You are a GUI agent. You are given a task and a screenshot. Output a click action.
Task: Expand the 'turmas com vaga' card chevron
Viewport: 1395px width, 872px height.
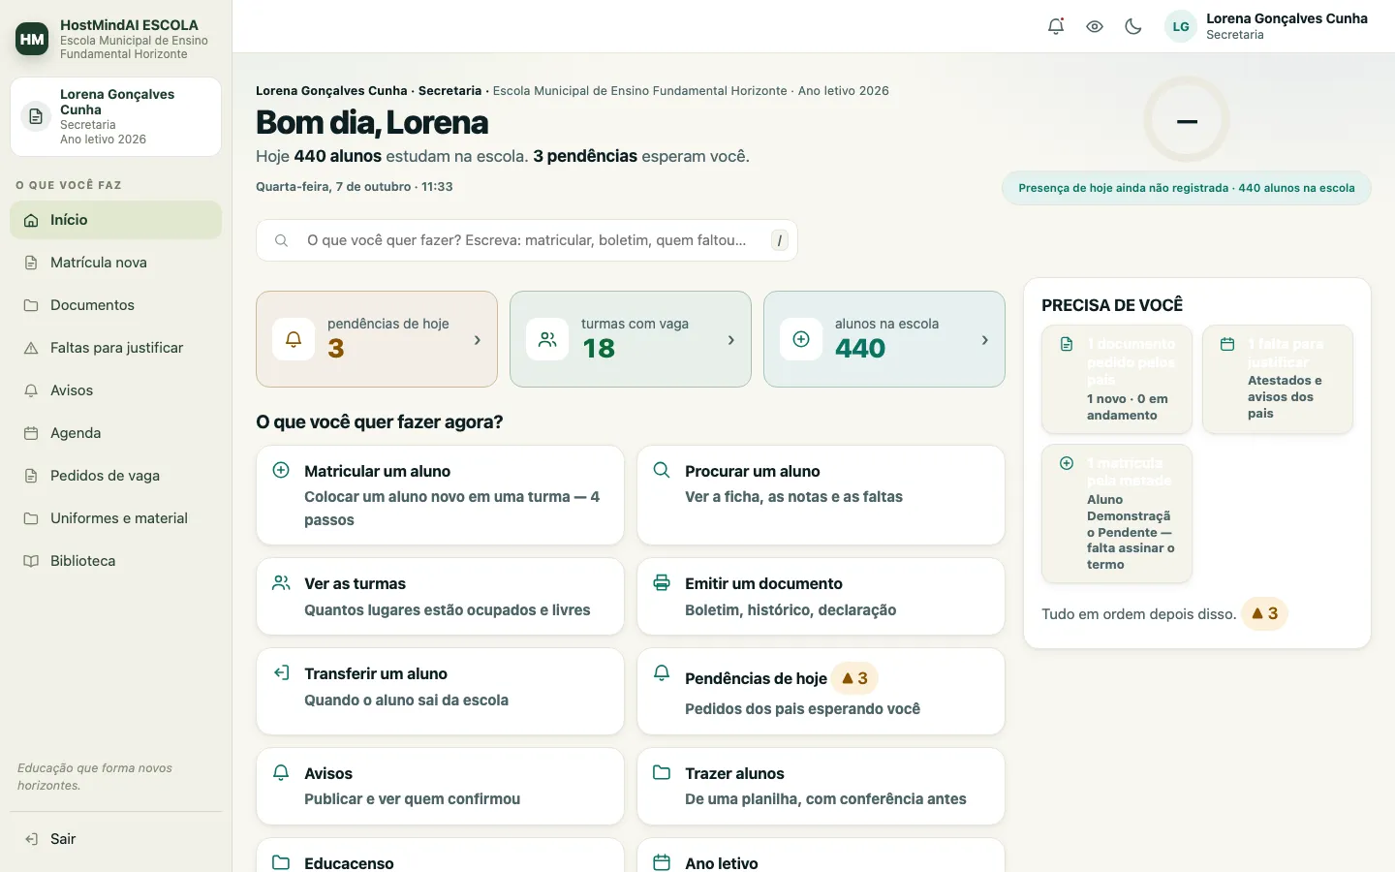731,340
